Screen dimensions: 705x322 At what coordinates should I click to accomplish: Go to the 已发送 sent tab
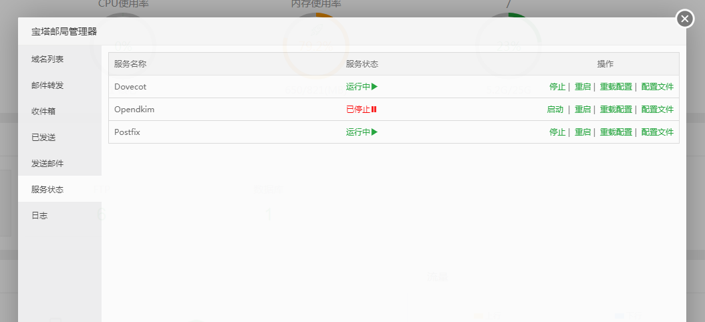(x=59, y=138)
